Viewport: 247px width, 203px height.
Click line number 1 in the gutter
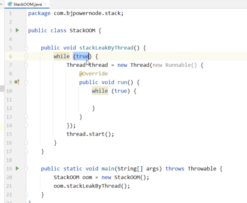(x=10, y=13)
